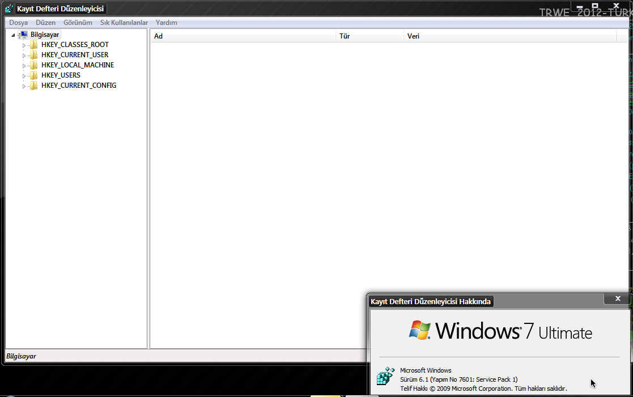Open the Düzen menu
Viewport: 633px width, 397px height.
[45, 23]
